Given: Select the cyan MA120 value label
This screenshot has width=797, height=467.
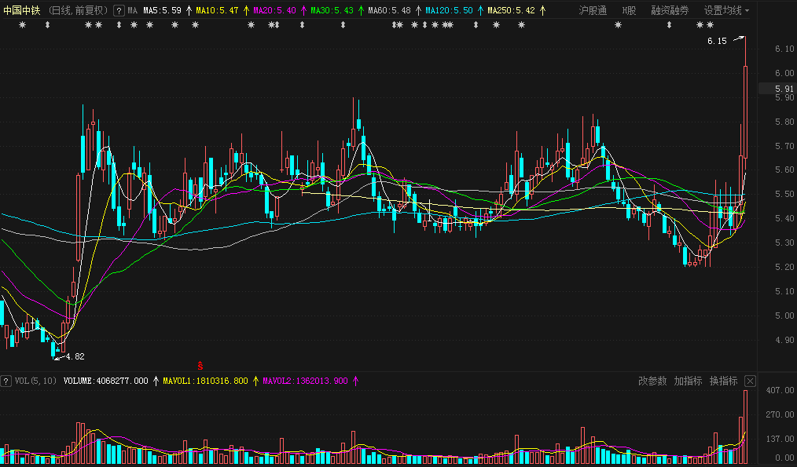Looking at the screenshot, I should coord(449,11).
